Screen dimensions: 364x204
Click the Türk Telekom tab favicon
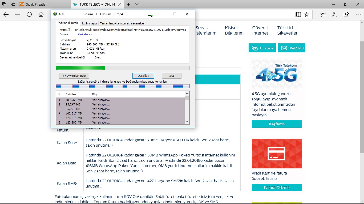pos(75,4)
